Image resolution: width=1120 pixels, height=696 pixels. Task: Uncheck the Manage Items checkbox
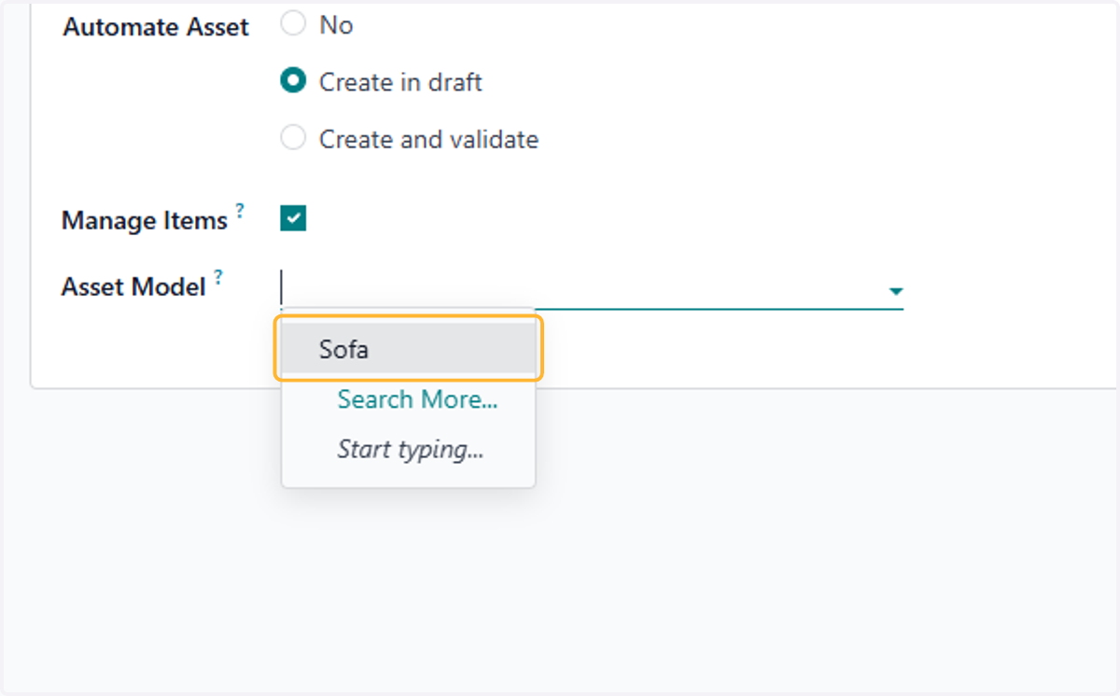coord(293,219)
